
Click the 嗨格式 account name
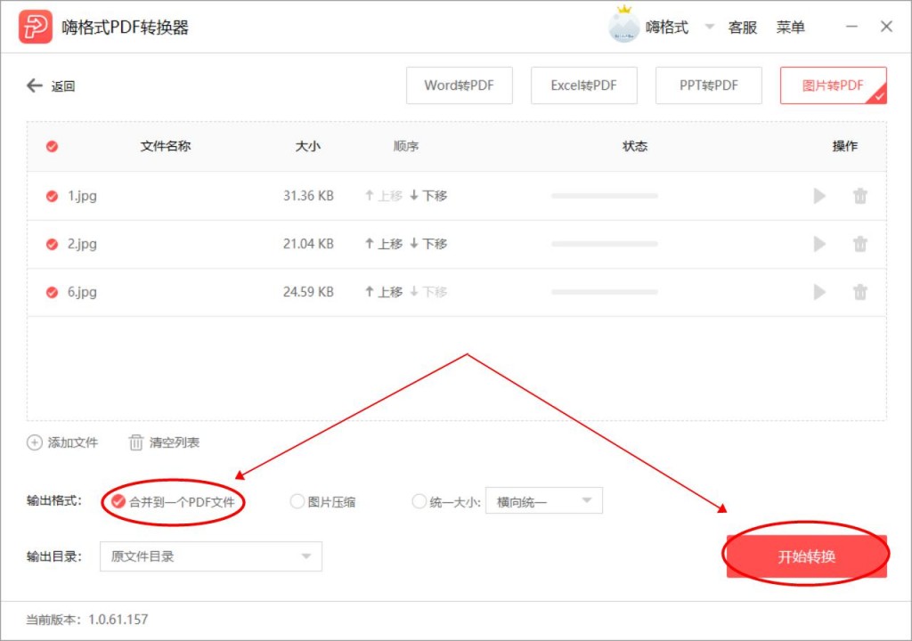tap(666, 28)
